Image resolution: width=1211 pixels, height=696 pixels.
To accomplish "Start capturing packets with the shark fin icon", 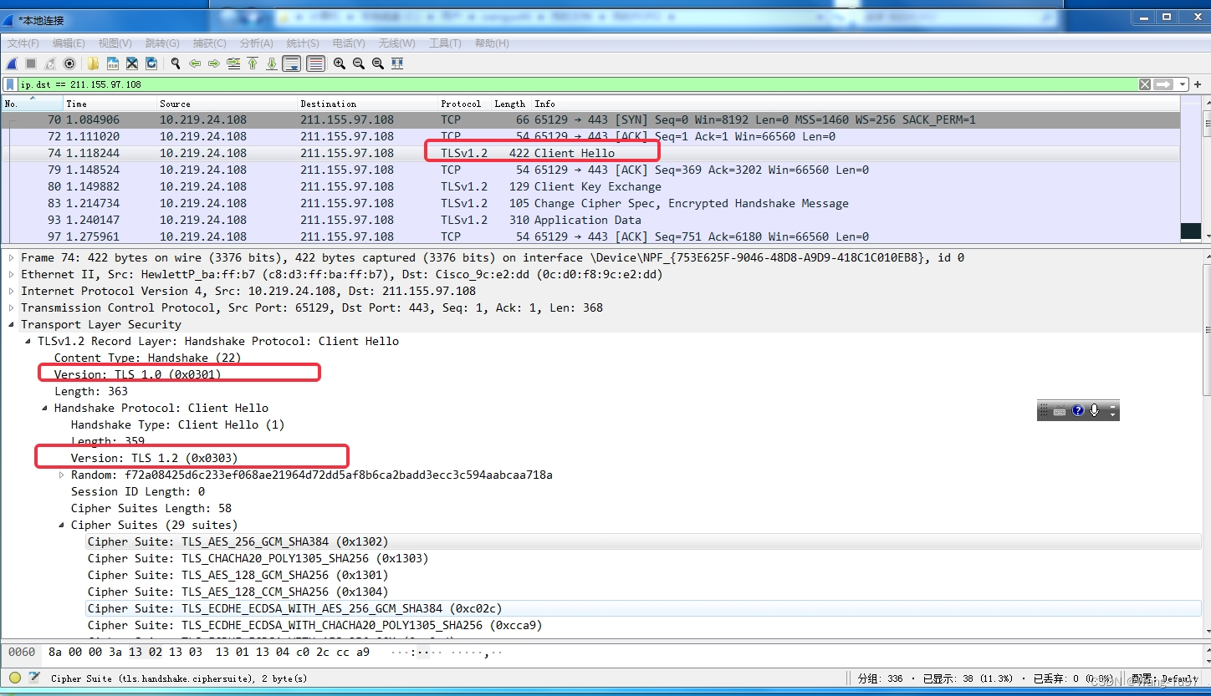I will [x=12, y=64].
